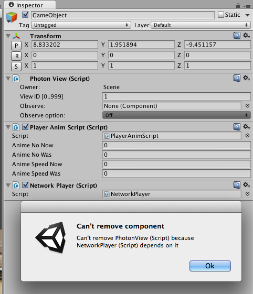Open the Inspector panel options menu
This screenshot has height=294, width=253.
[247, 6]
